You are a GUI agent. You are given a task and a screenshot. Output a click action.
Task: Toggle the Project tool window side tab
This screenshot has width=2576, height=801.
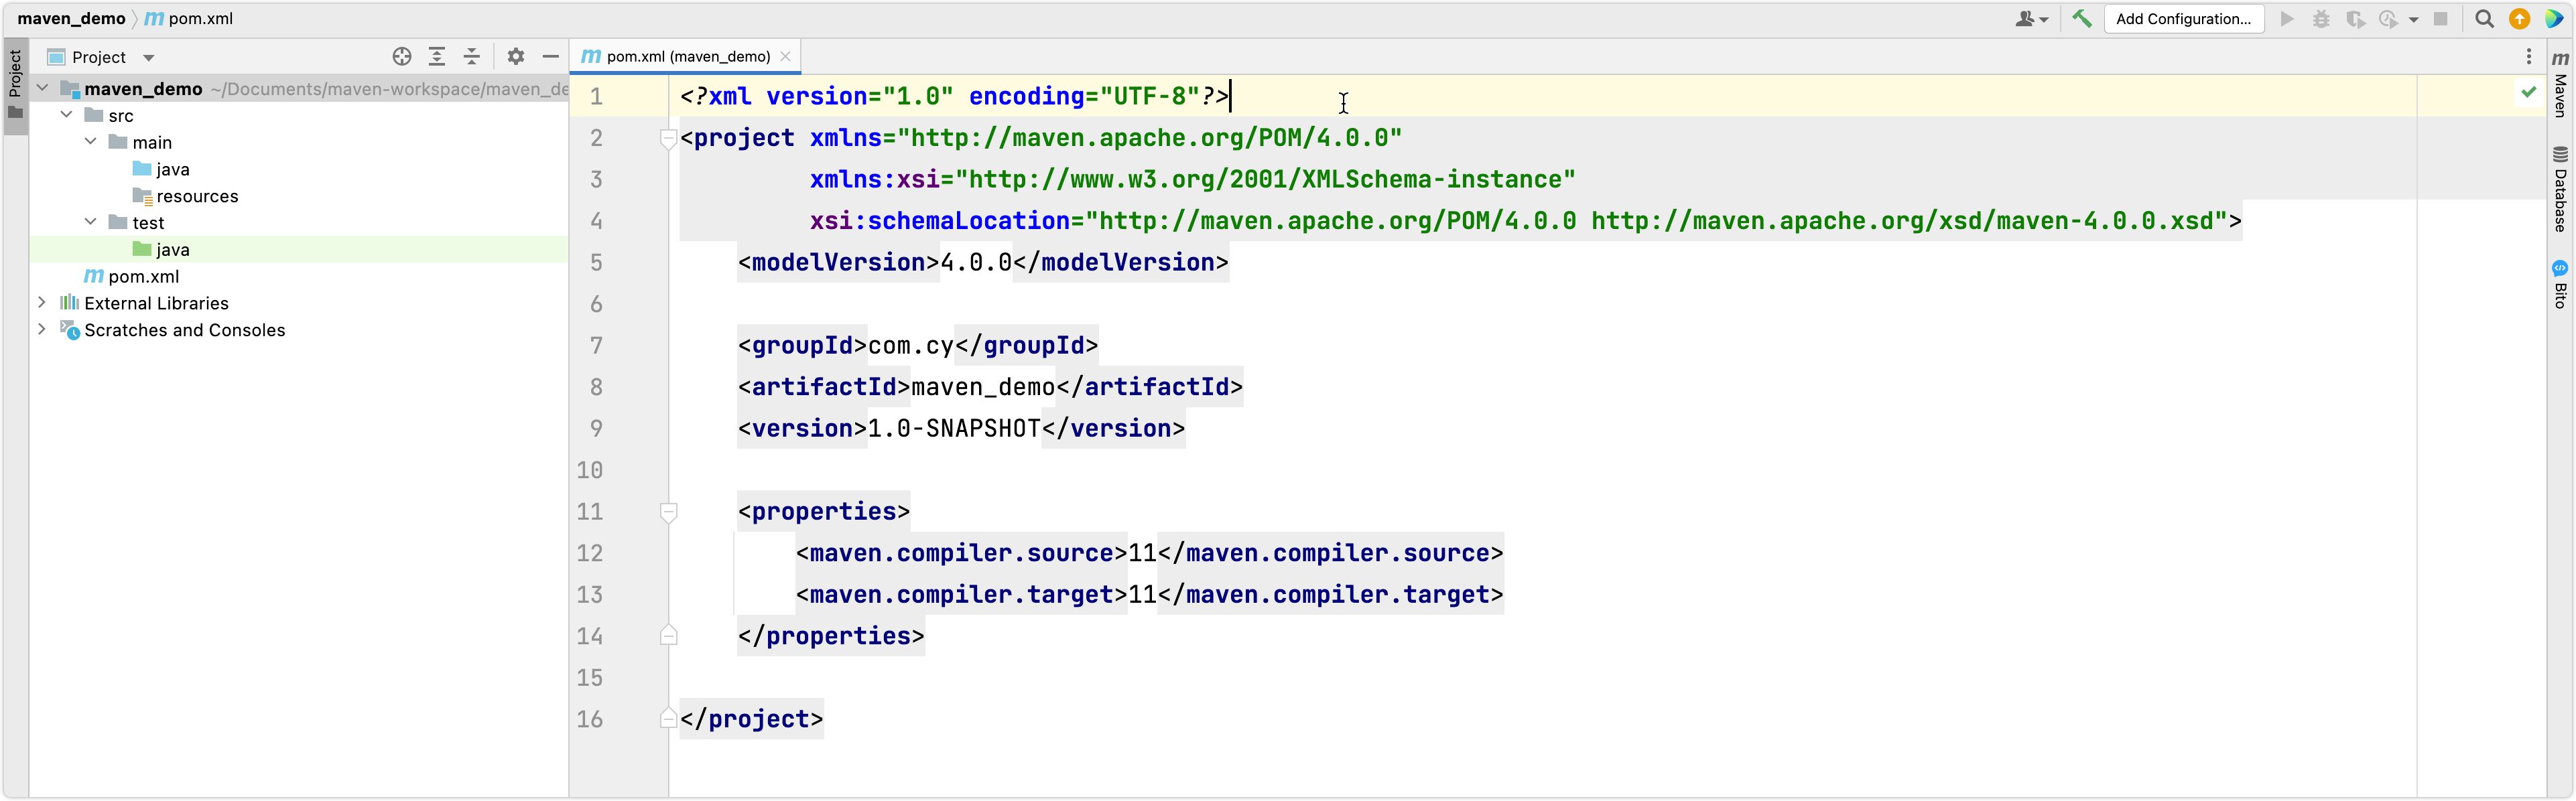[15, 85]
